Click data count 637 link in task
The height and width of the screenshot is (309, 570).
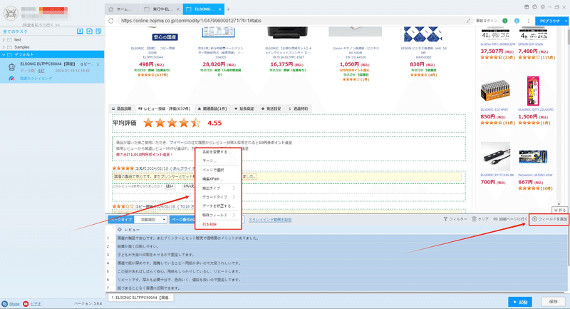[x=41, y=71]
